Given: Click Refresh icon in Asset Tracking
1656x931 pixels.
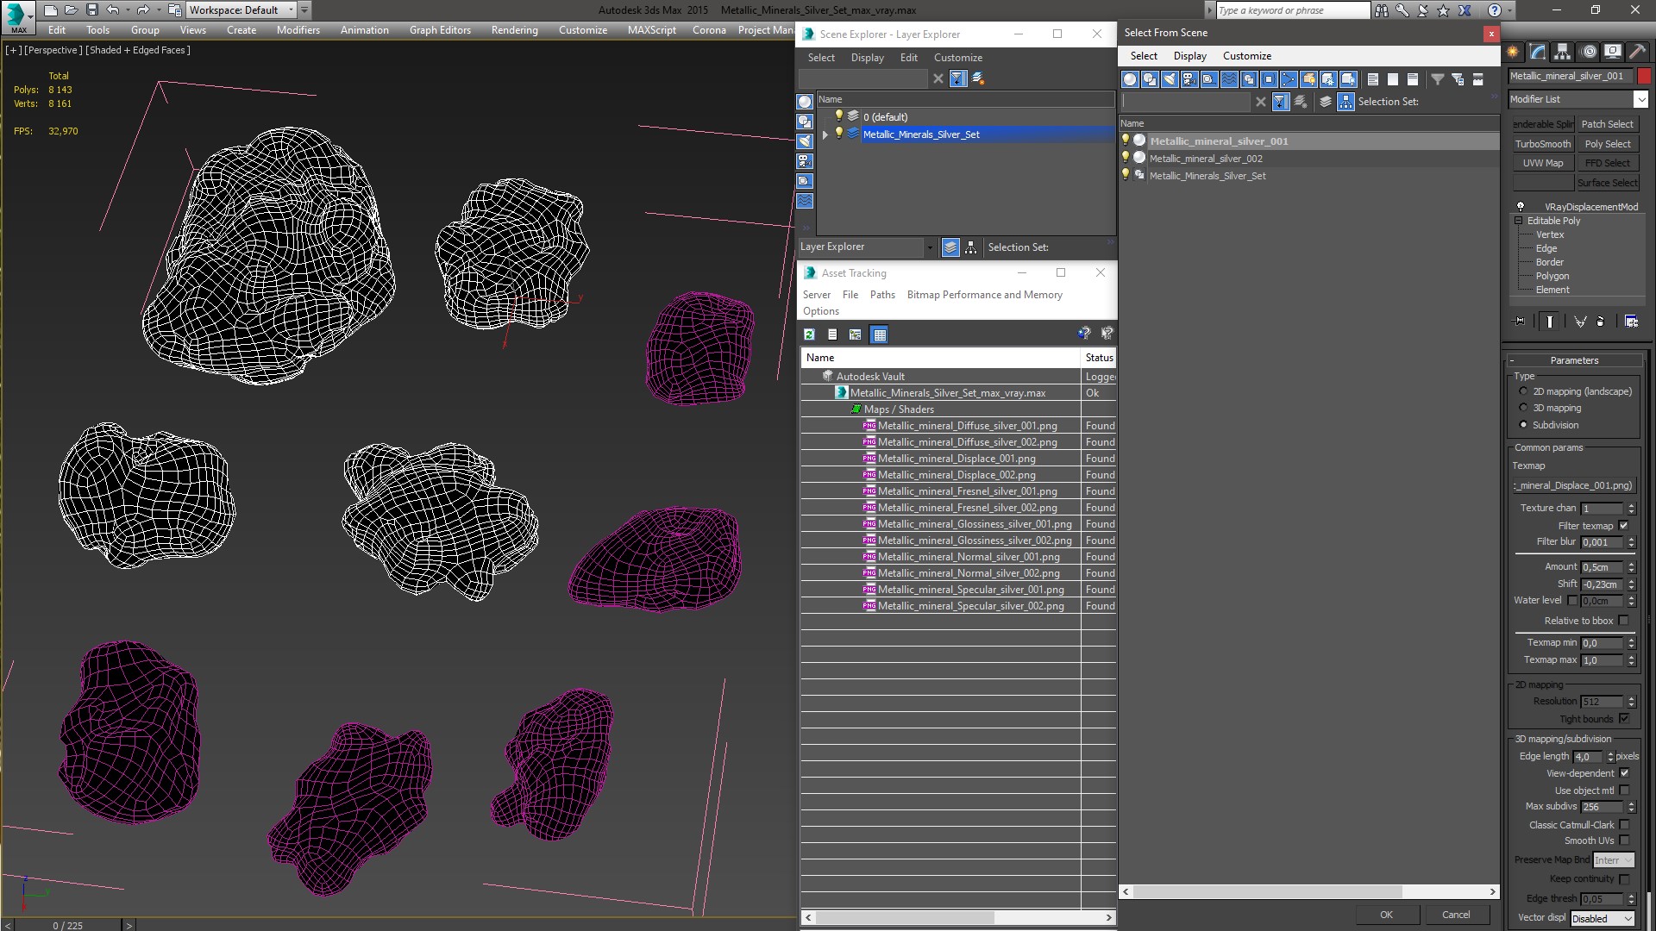Looking at the screenshot, I should (x=809, y=334).
